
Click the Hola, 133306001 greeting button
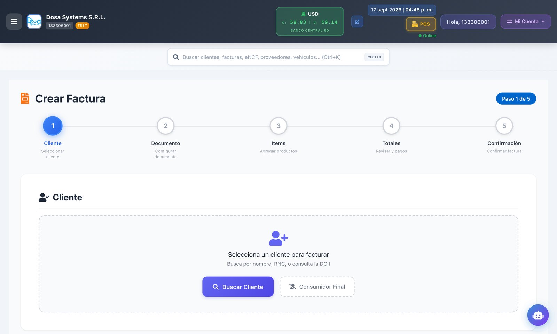coord(468,22)
